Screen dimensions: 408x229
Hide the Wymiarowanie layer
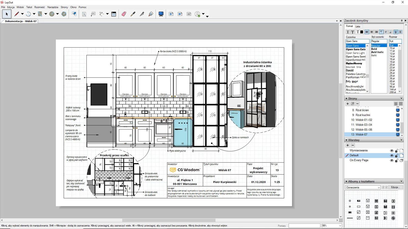(x=392, y=151)
